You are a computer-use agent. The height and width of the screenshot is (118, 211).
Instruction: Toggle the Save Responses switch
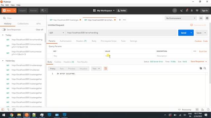point(4,29)
